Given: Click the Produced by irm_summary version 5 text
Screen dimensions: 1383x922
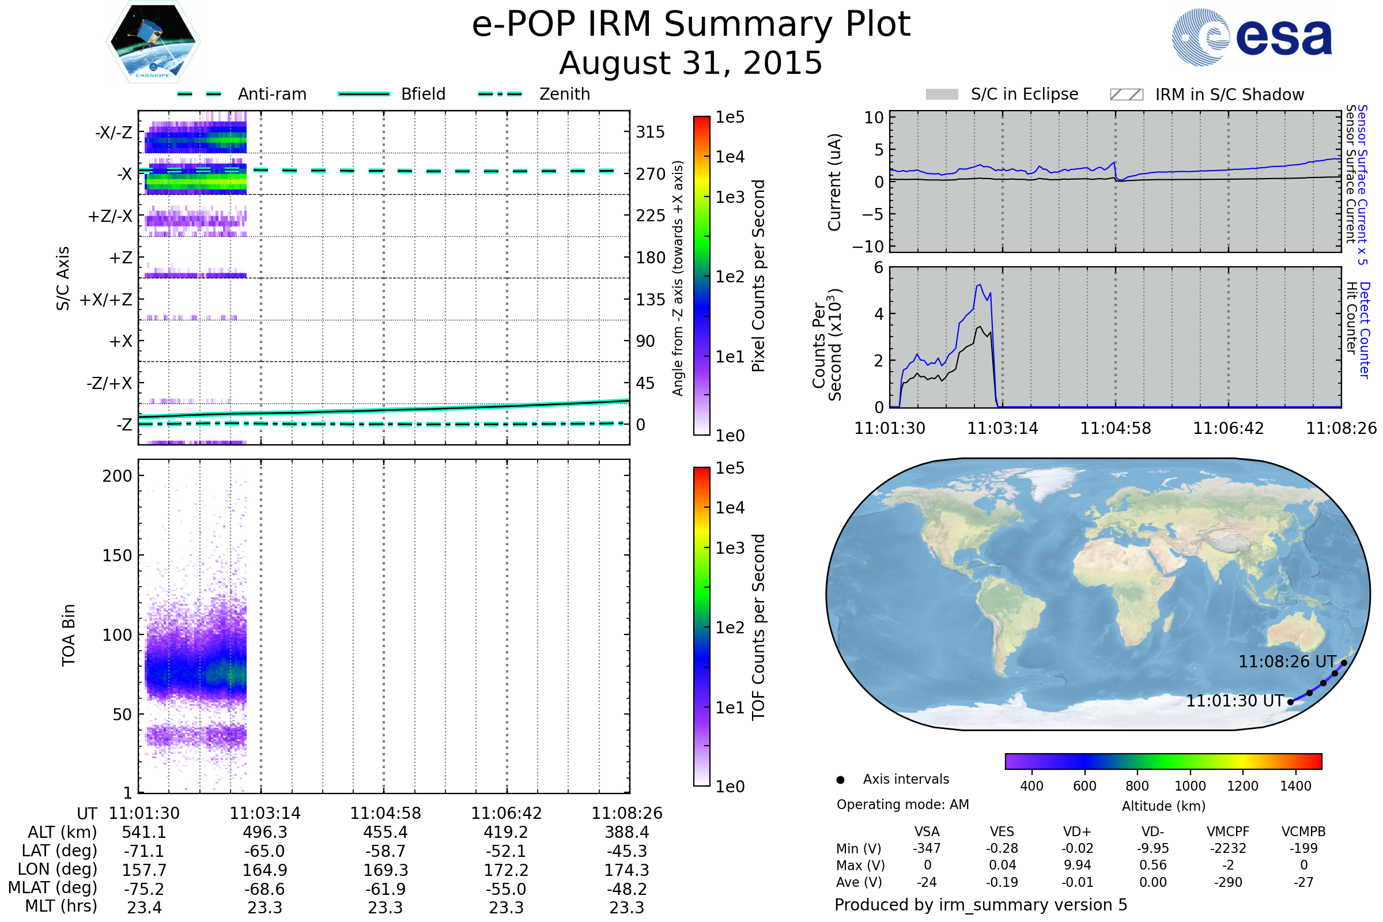Looking at the screenshot, I should (x=981, y=905).
